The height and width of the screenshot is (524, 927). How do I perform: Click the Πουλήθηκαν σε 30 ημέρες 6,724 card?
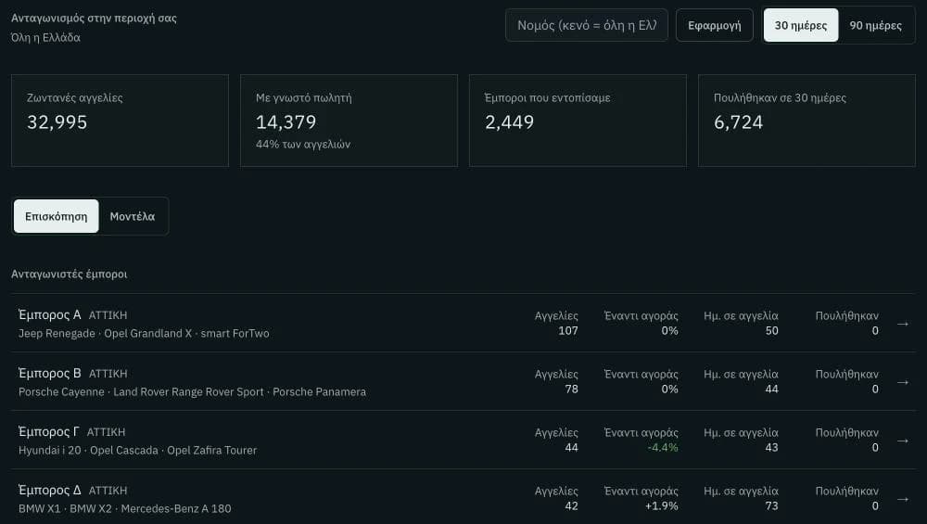tap(806, 121)
